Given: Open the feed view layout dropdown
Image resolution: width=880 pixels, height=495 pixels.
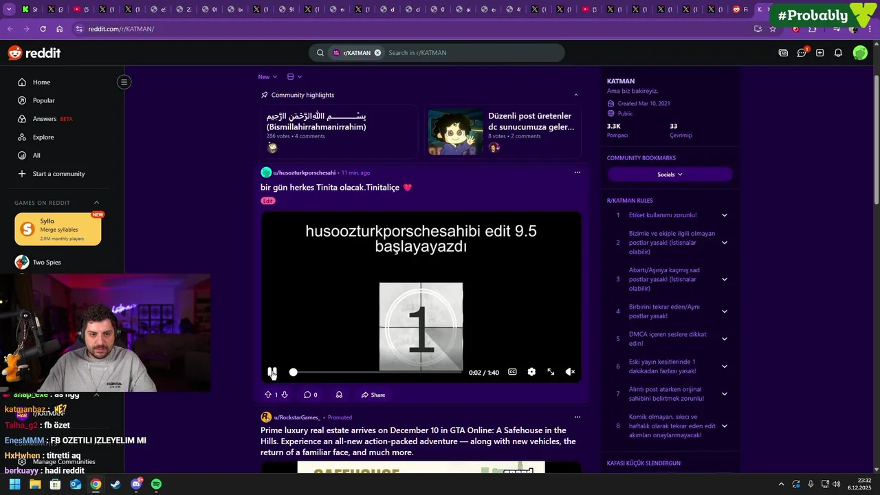Looking at the screenshot, I should pos(294,77).
